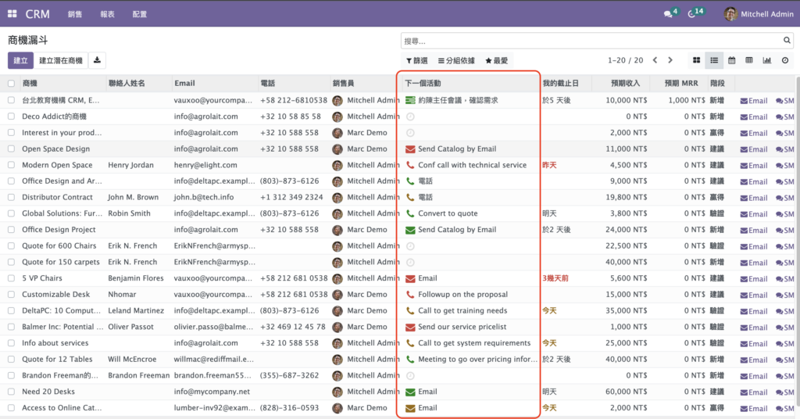Click Email button for Open Space Design row
This screenshot has width=800, height=419.
(x=754, y=149)
